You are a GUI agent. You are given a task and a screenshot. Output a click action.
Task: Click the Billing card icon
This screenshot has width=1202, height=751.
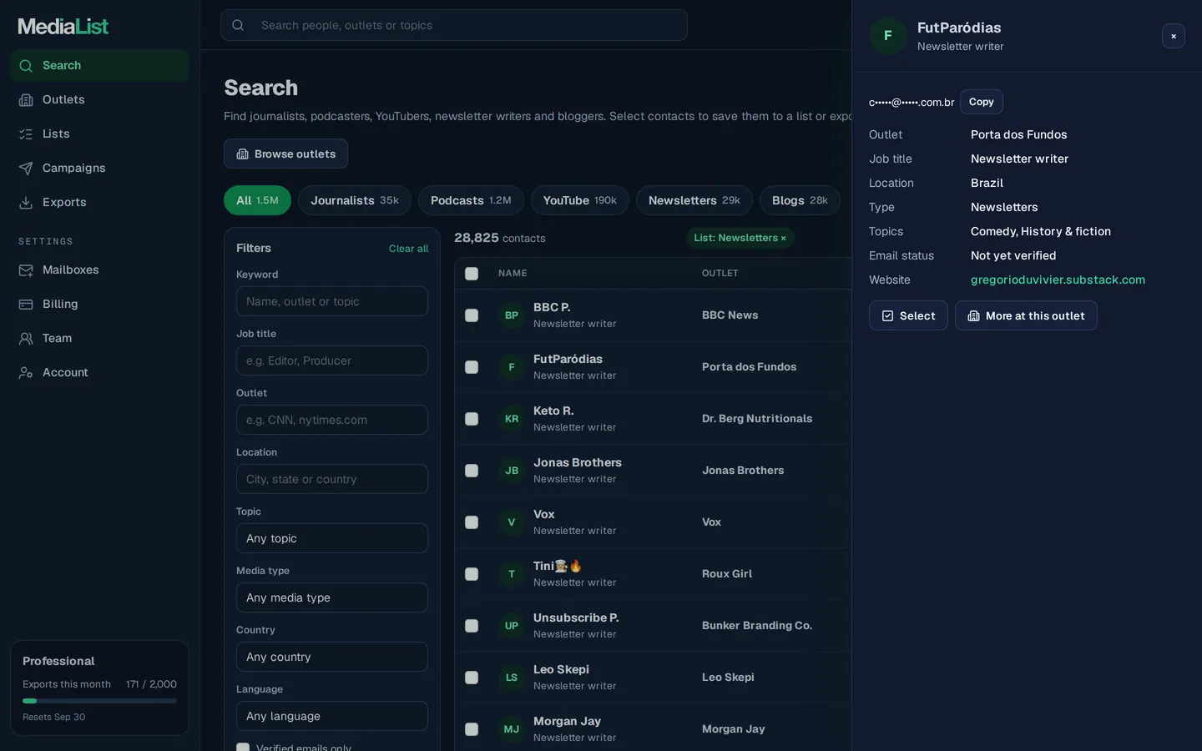26,305
